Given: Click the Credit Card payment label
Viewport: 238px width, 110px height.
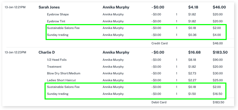Looking at the screenshot, I should [x=159, y=43].
